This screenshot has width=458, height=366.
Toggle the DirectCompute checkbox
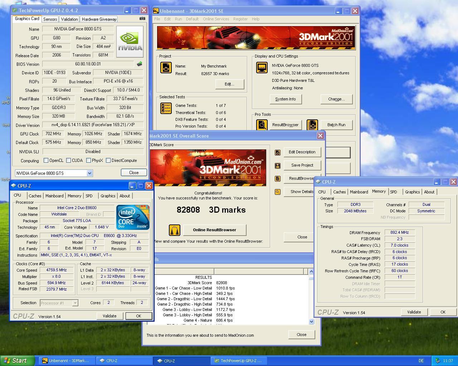108,160
